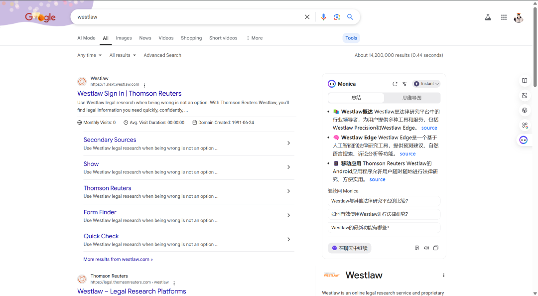Open Westlaw – Legal Research Platforms result

pyautogui.click(x=132, y=291)
